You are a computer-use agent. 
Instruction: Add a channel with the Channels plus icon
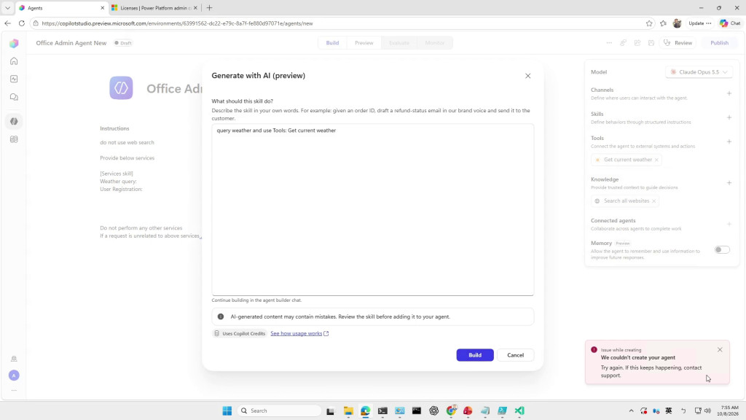(x=729, y=93)
